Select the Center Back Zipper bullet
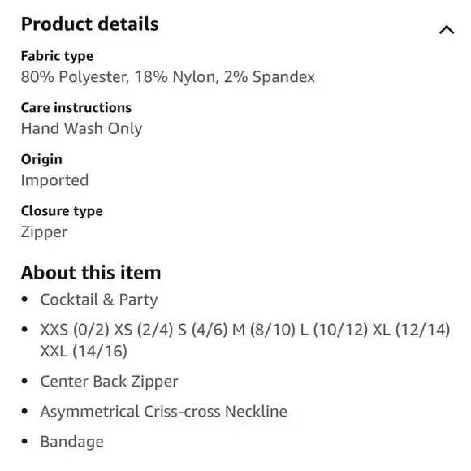 pos(110,382)
